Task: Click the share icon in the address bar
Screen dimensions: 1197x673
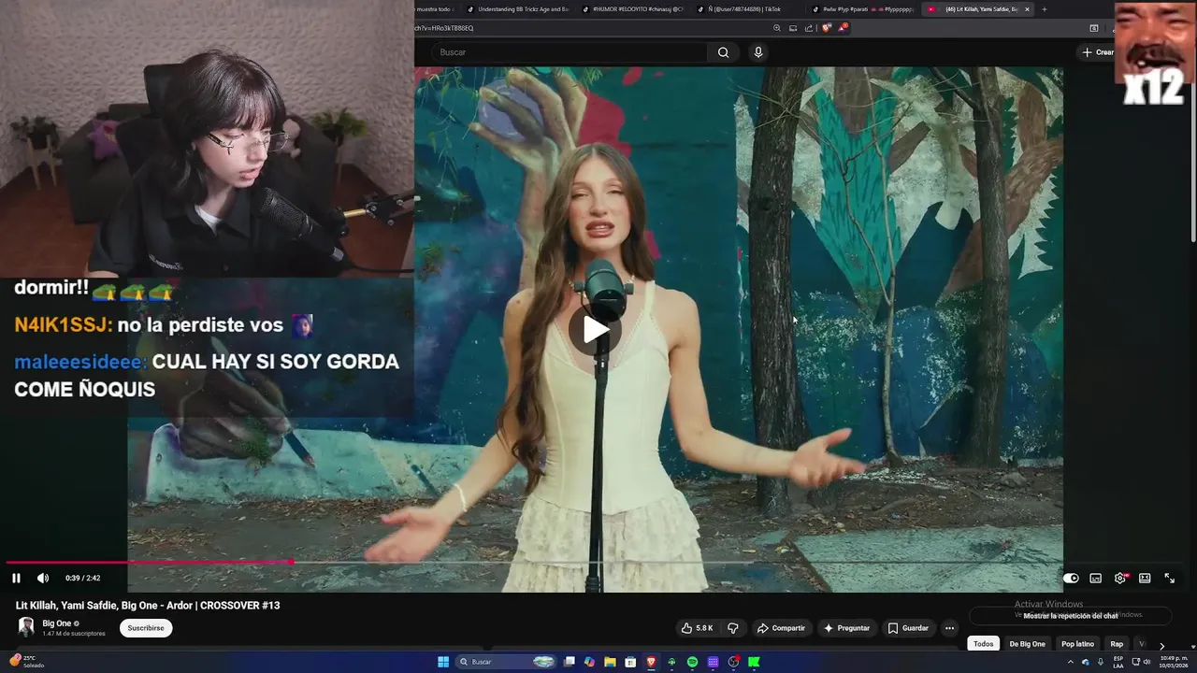Action: tap(809, 28)
